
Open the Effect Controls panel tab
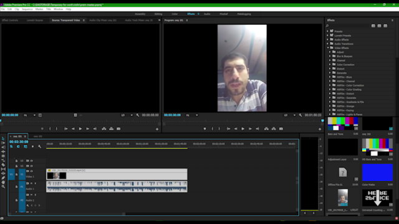pos(10,20)
